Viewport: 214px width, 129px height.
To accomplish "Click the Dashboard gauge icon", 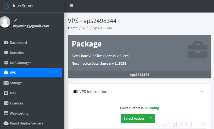I will click(x=6, y=42).
